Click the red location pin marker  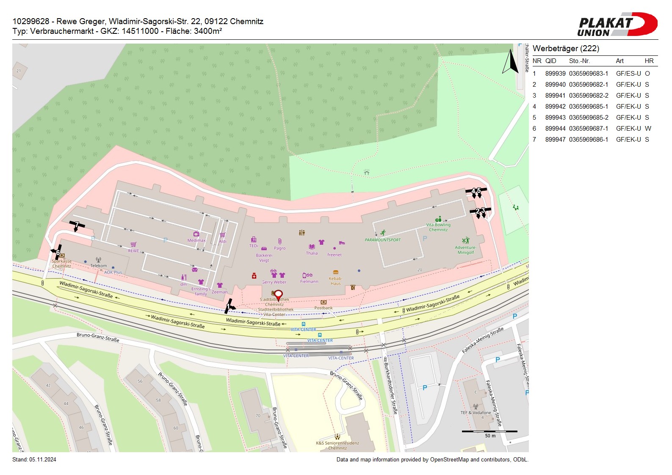point(278,295)
